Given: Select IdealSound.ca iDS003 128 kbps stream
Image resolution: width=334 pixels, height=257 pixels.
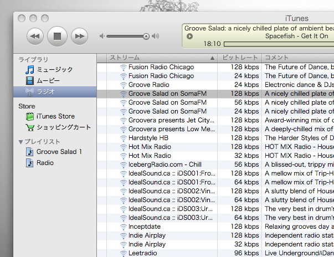Looking at the screenshot, I should (x=215, y=209).
